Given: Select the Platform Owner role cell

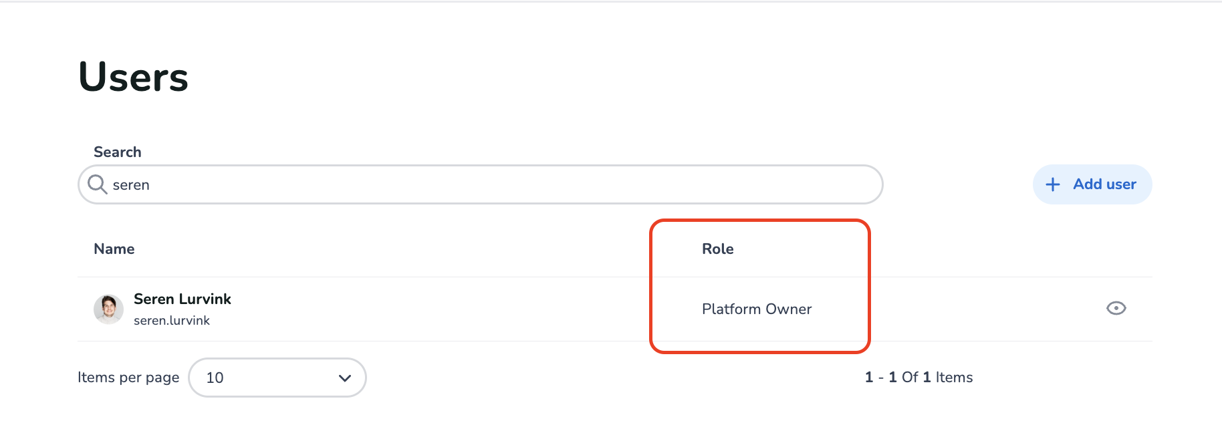Looking at the screenshot, I should (757, 309).
